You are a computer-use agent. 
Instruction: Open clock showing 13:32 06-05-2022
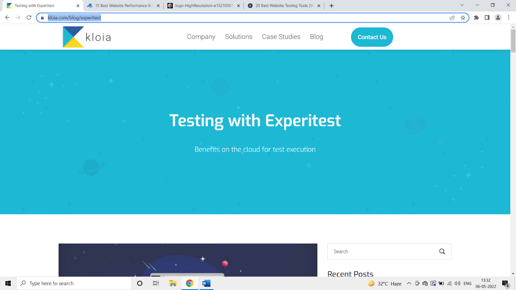pyautogui.click(x=486, y=283)
